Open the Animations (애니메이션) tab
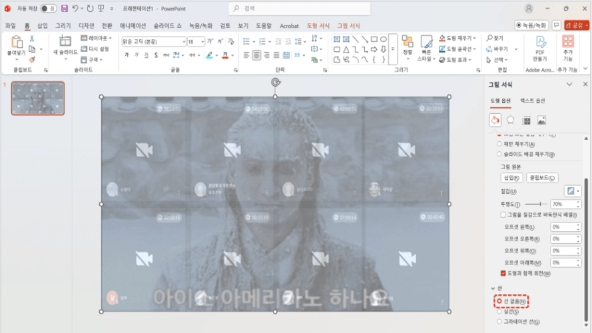This screenshot has height=333, width=592. (x=133, y=26)
